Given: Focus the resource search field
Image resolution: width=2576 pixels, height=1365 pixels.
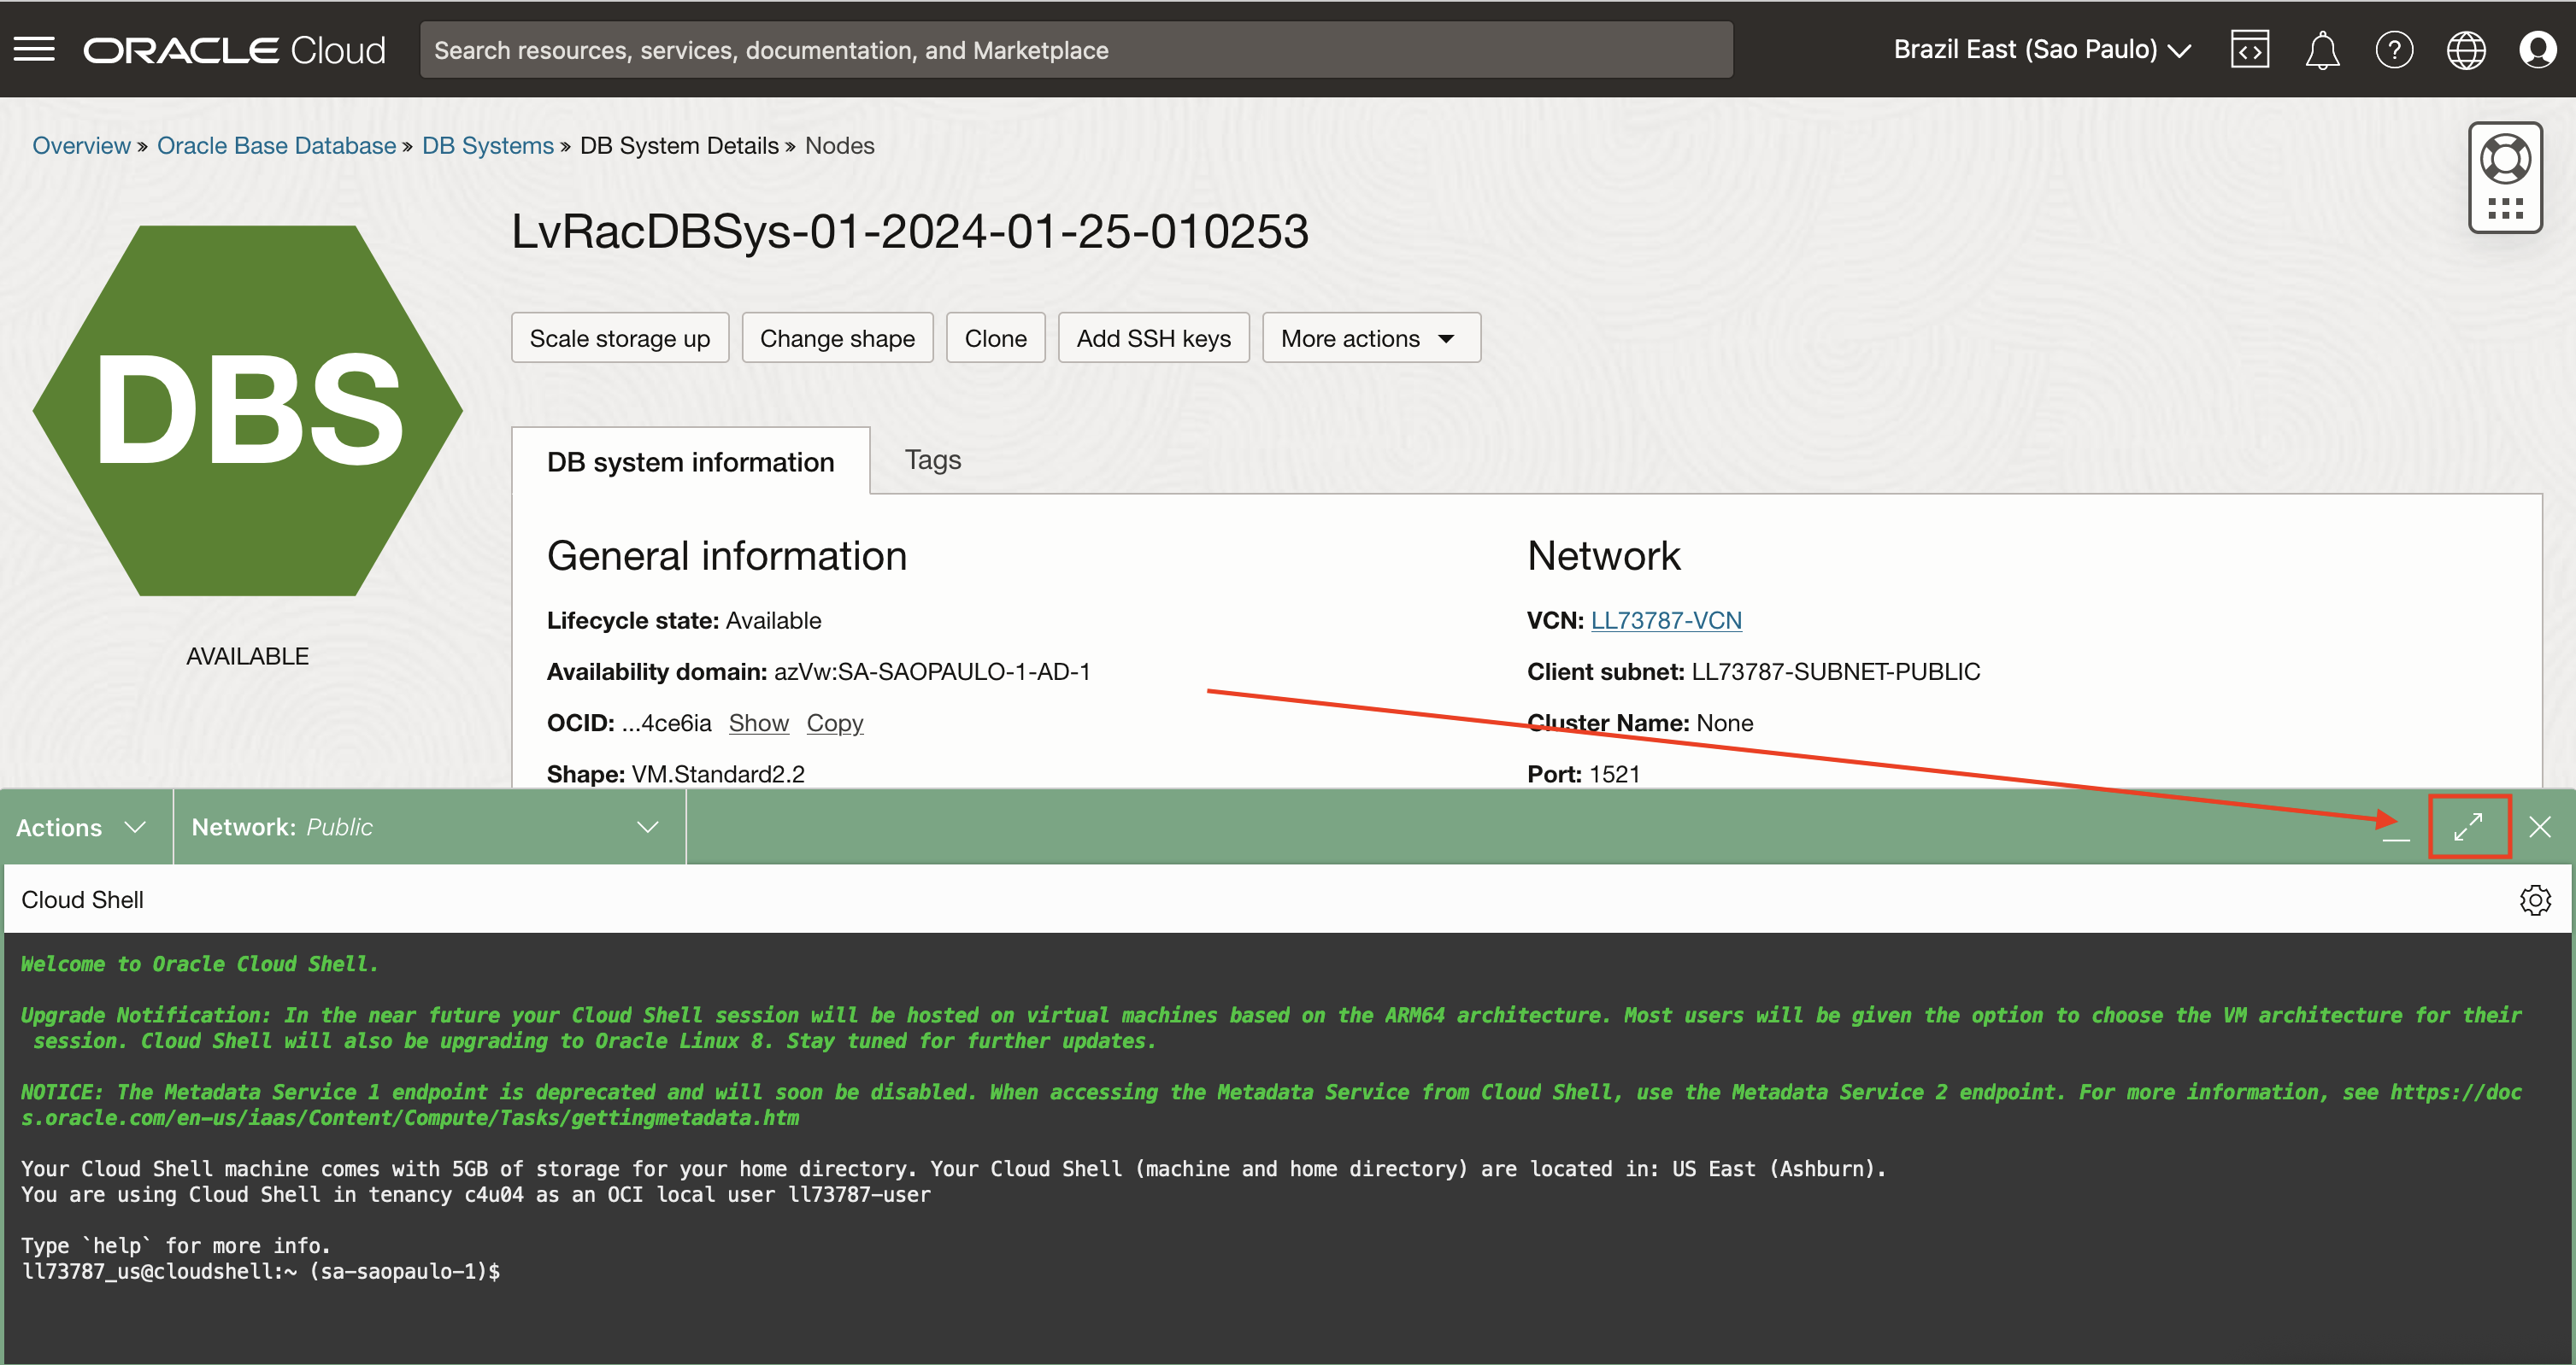Looking at the screenshot, I should [1076, 49].
